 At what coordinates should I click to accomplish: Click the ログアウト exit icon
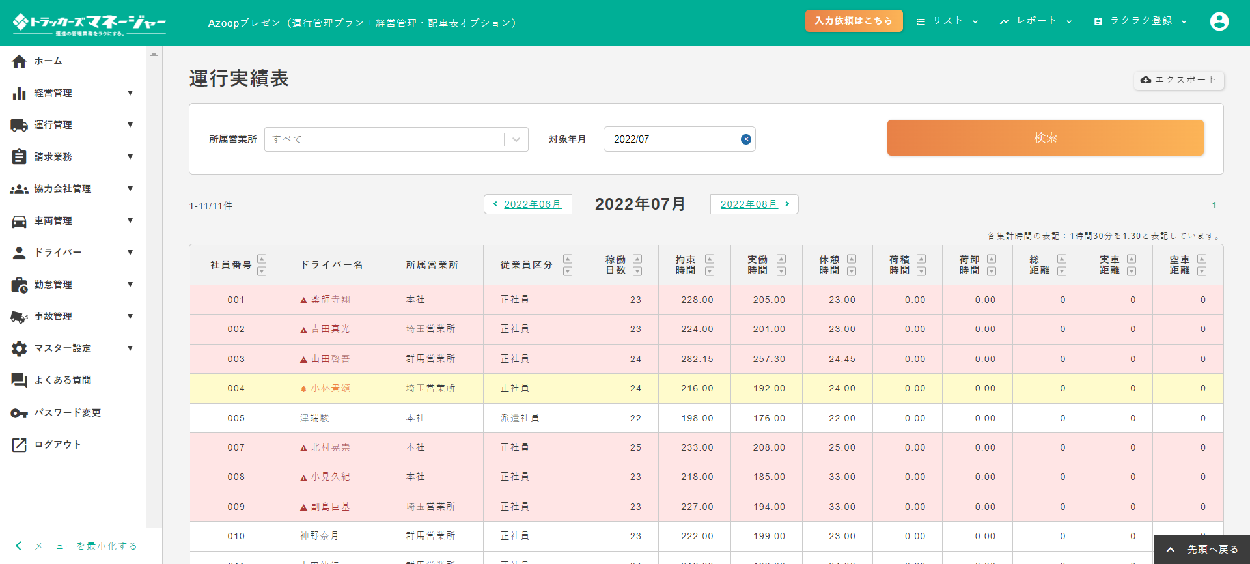pos(20,445)
